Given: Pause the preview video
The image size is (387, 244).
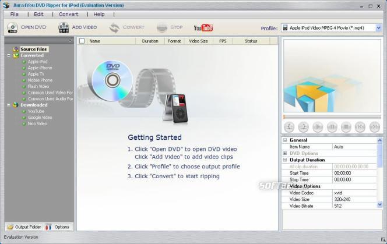Looking at the screenshot, I should tap(332, 127).
